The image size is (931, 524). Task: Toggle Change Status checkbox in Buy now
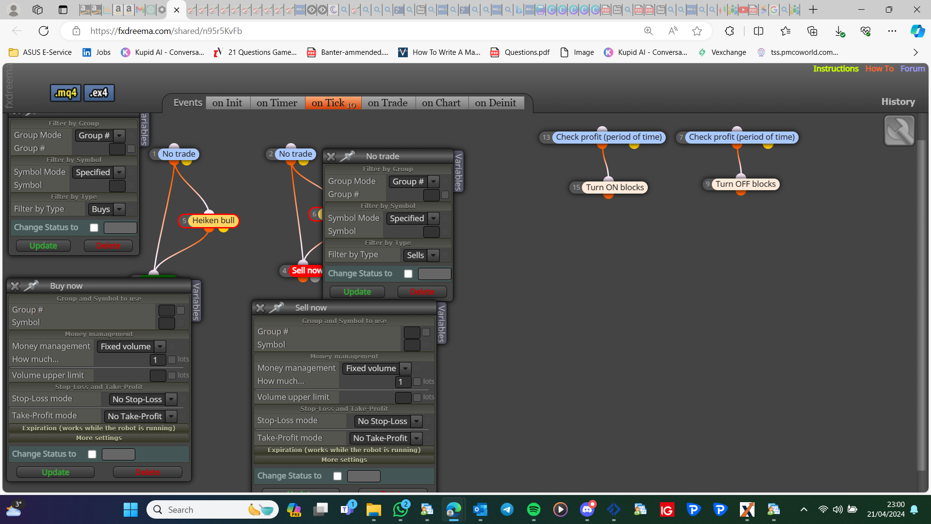(92, 455)
